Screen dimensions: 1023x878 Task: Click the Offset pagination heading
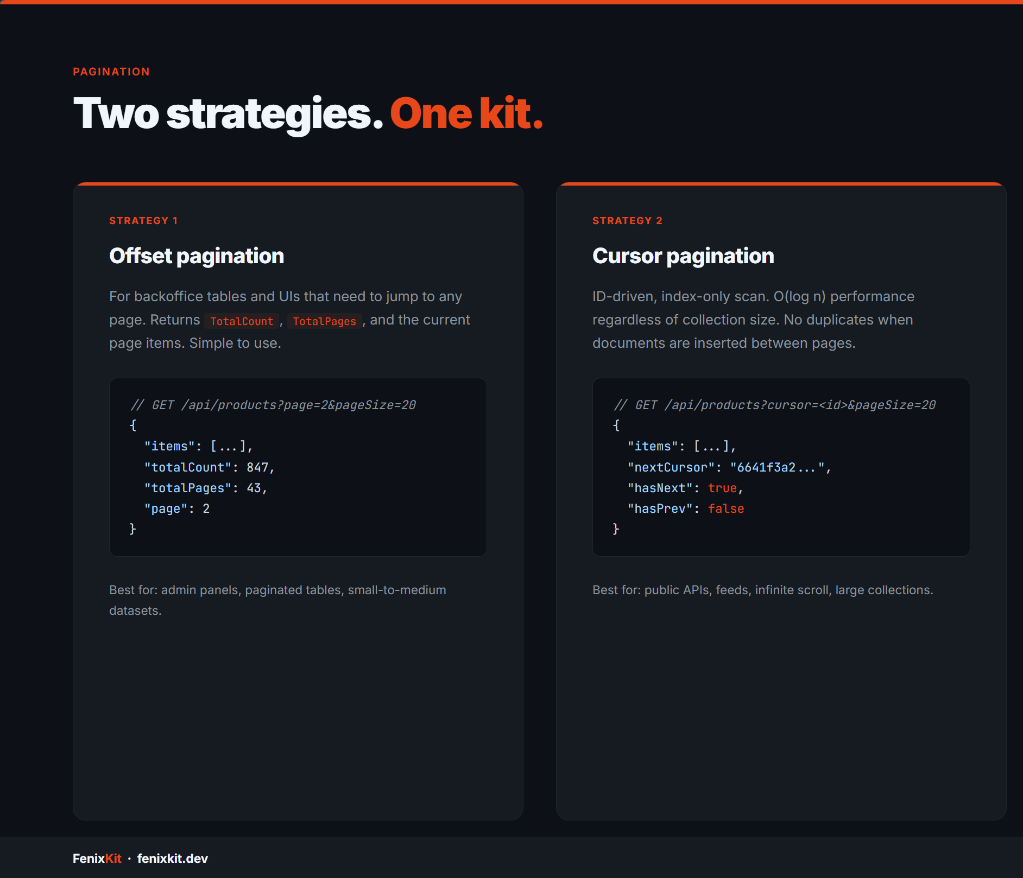197,256
